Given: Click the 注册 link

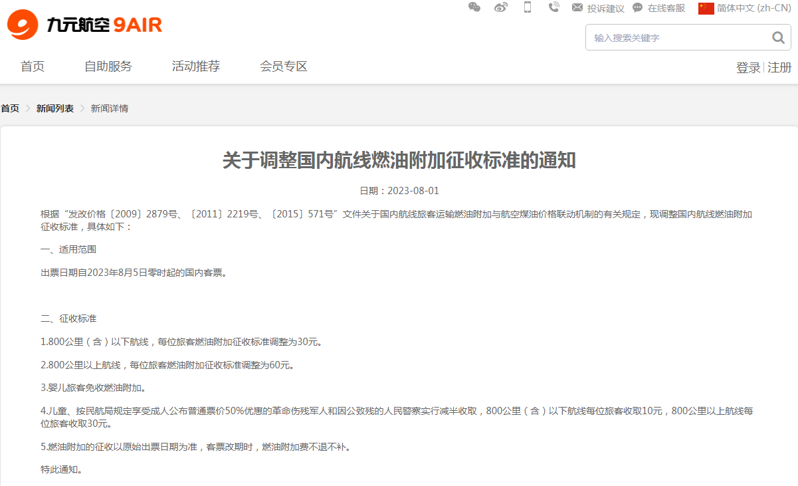Looking at the screenshot, I should [x=779, y=68].
